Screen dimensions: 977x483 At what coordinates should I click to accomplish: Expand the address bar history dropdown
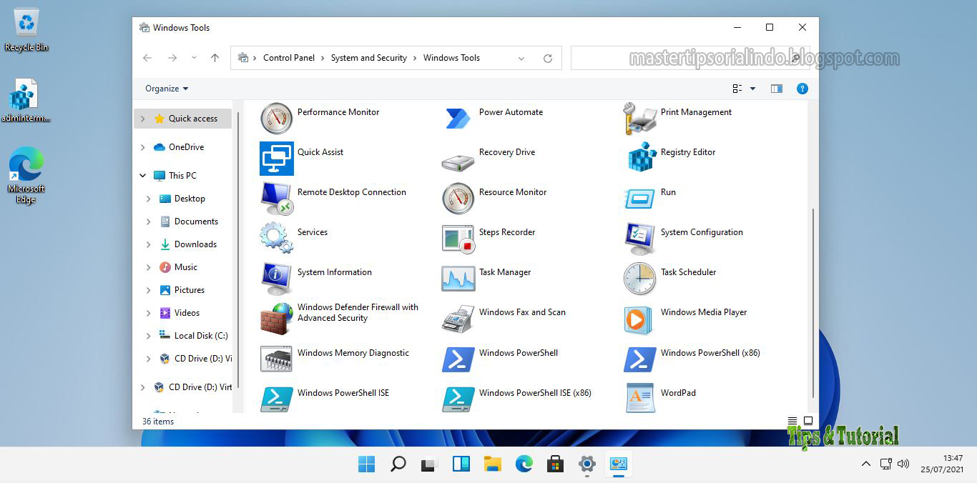521,58
